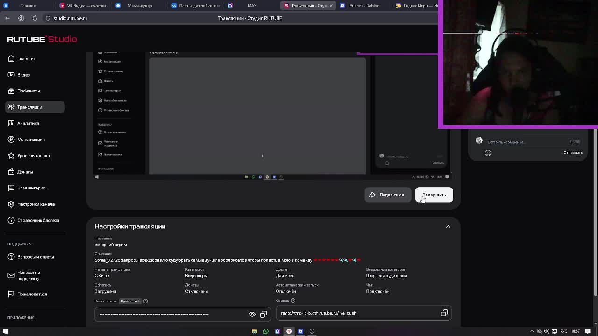598x336 pixels.
Task: Click the RUTUBE Studio logo
Action: (42, 39)
